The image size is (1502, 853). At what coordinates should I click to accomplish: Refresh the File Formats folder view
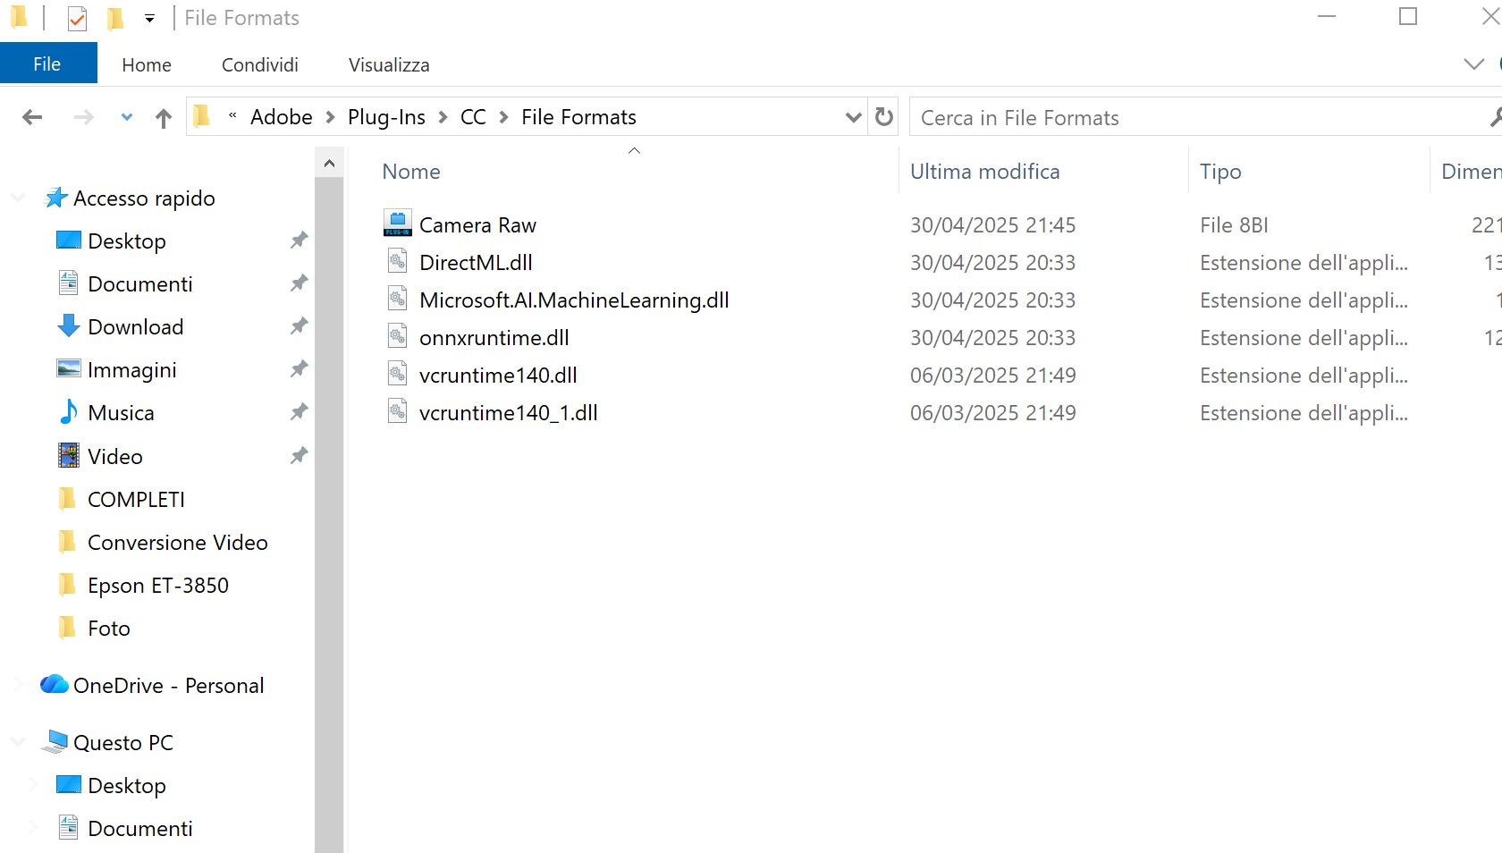884,117
